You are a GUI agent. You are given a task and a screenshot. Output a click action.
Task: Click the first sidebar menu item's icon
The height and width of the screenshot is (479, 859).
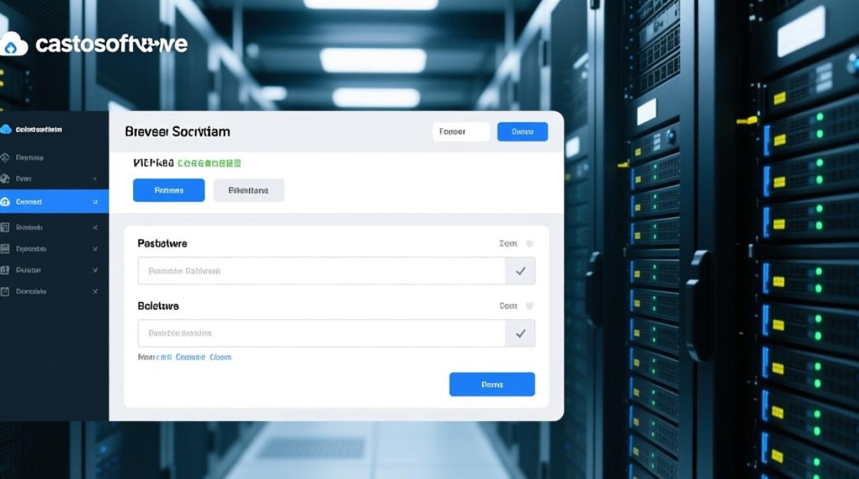[x=6, y=158]
